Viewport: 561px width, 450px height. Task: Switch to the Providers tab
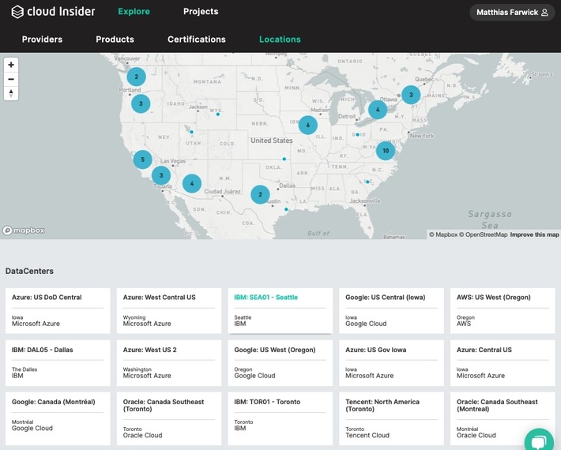pyautogui.click(x=42, y=39)
